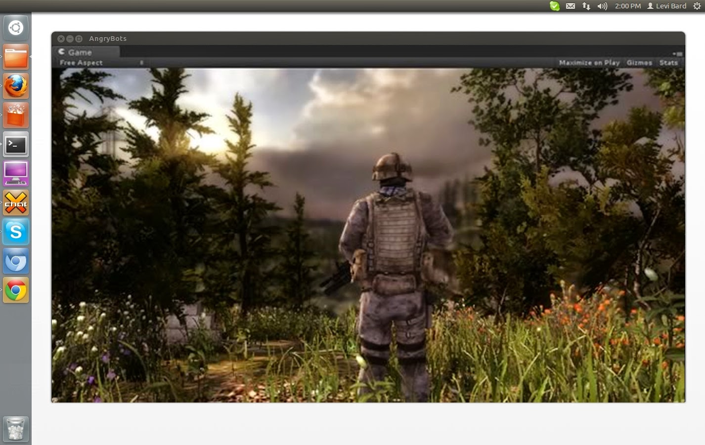Viewport: 705px width, 445px height.
Task: Open the Gizmos dropdown button
Action: click(x=639, y=63)
